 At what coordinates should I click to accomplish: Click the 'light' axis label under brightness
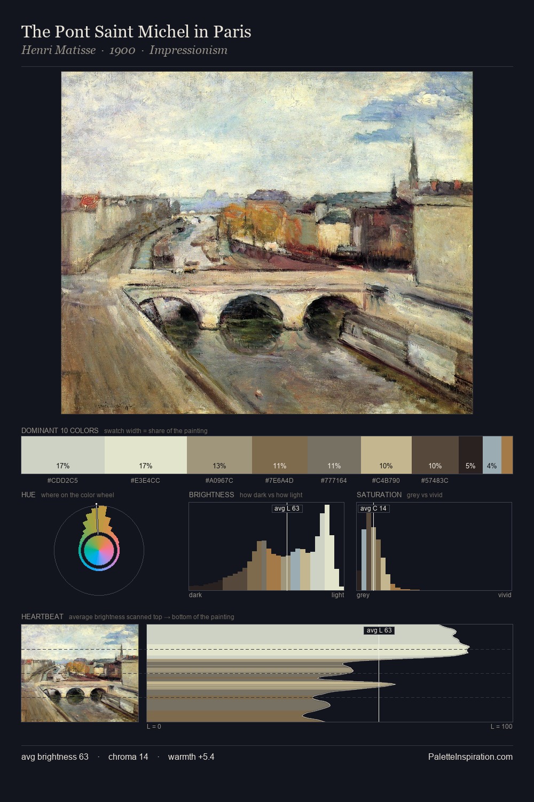(338, 595)
